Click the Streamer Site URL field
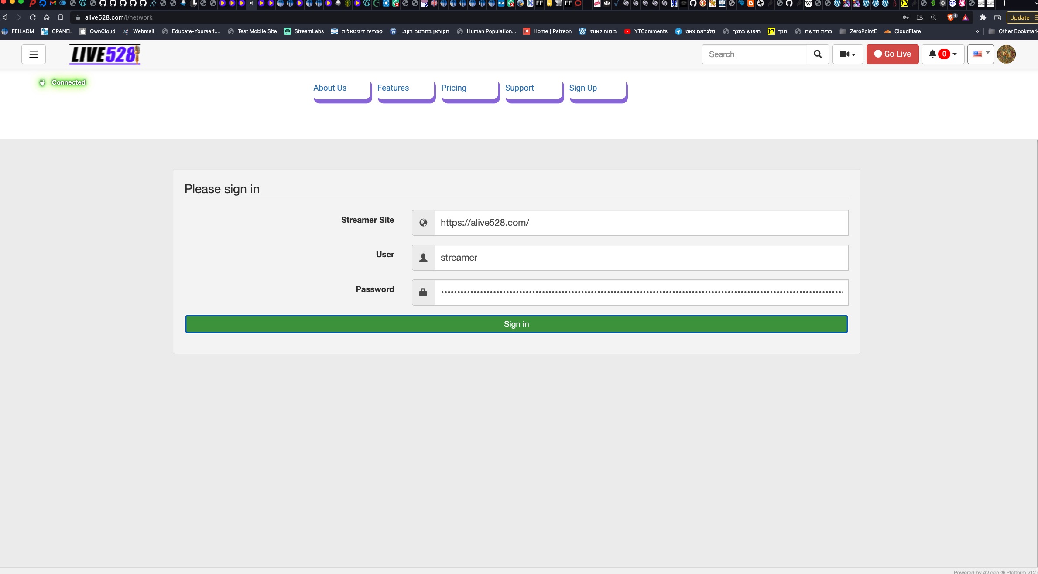1038x574 pixels. coord(641,223)
